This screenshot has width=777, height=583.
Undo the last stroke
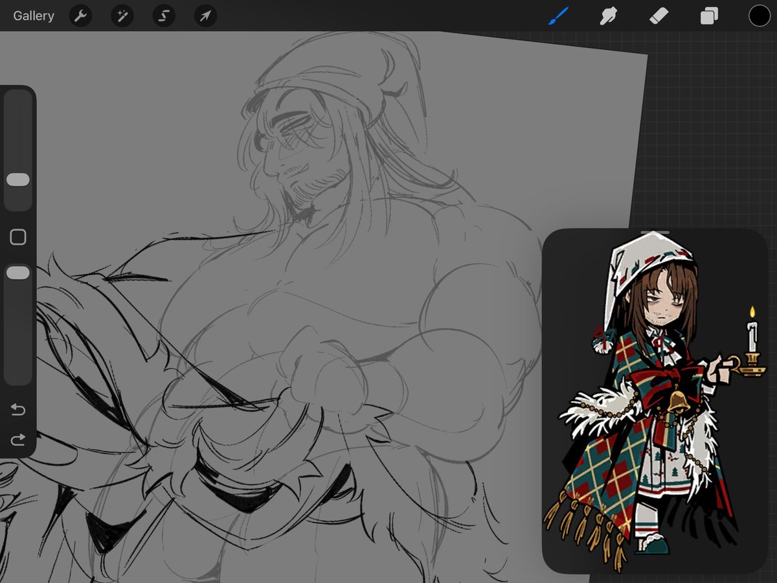[18, 409]
